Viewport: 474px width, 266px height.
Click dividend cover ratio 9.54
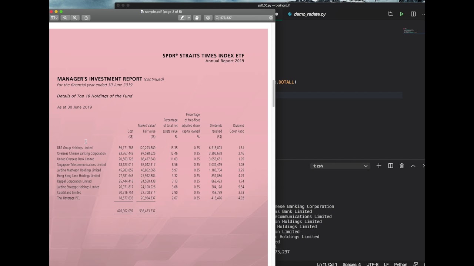(x=241, y=187)
